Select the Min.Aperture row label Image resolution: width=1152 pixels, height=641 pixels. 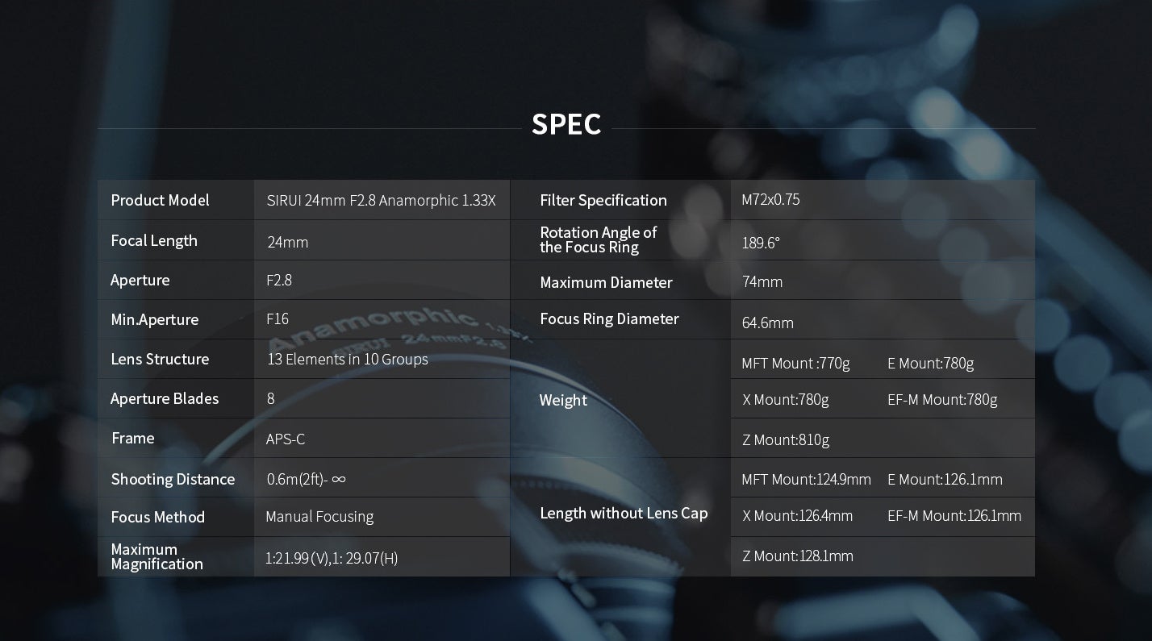point(154,319)
